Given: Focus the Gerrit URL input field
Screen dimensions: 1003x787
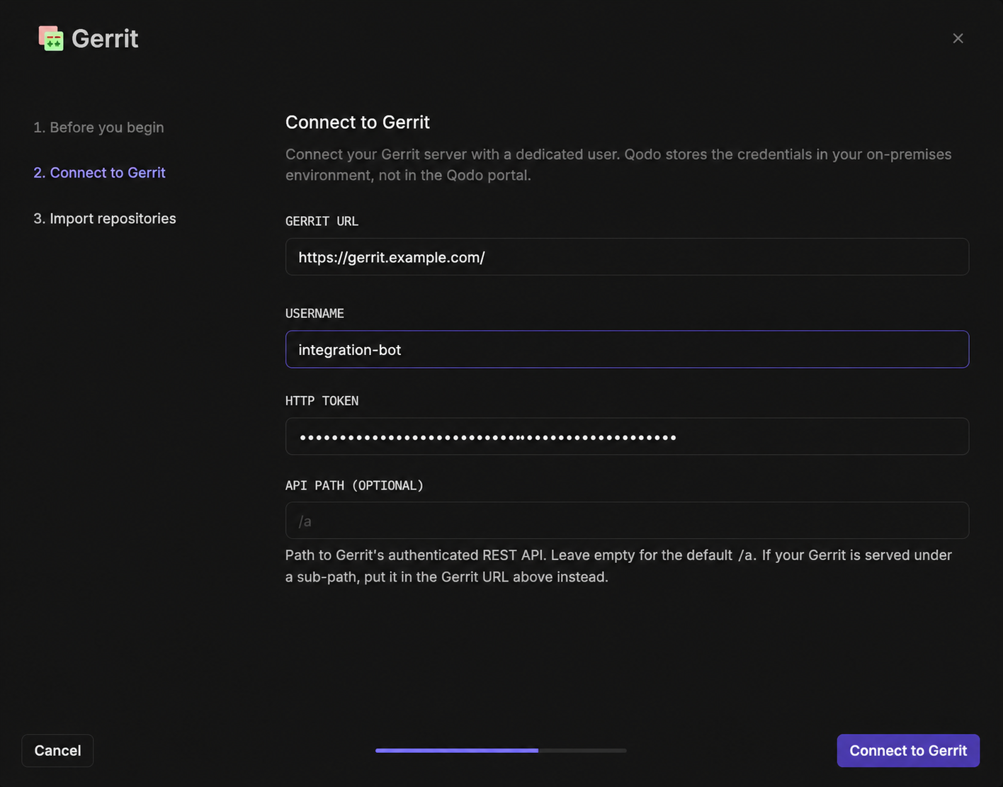Looking at the screenshot, I should click(627, 256).
